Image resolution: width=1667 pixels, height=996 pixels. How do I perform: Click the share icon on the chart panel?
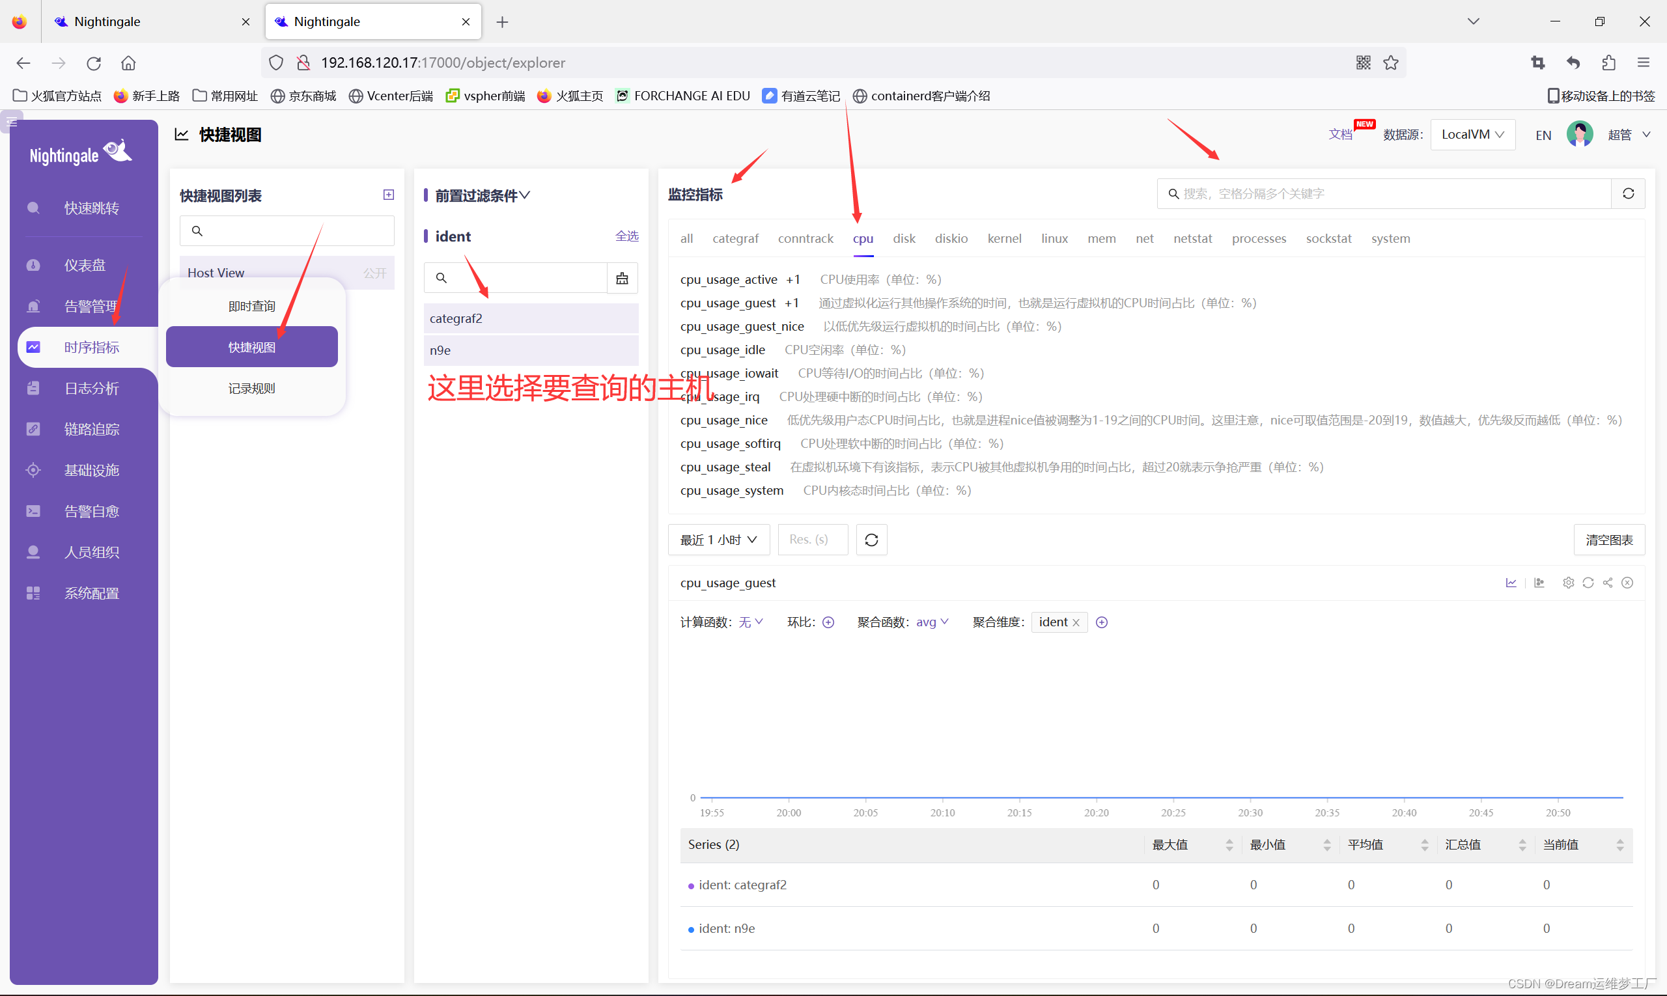(x=1607, y=583)
